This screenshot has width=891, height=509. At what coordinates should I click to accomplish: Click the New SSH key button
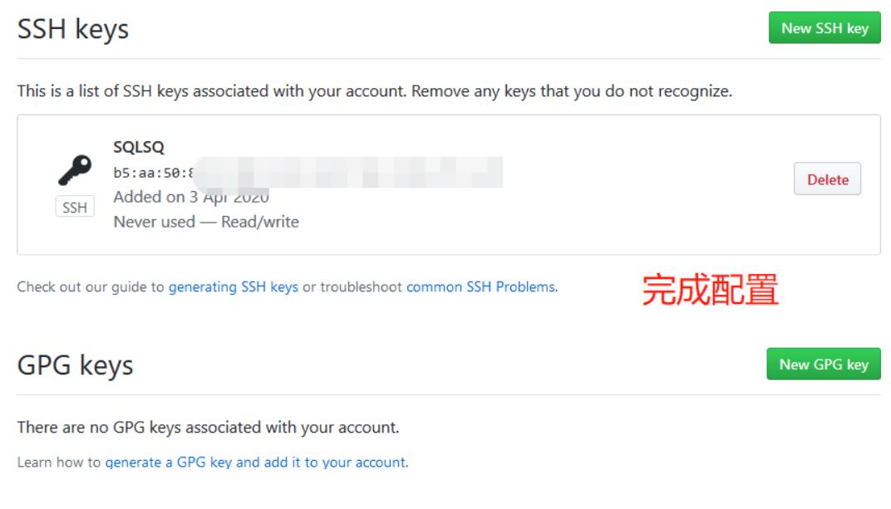824,28
